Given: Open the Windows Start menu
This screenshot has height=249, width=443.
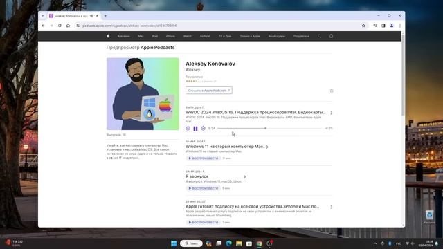Looking at the screenshot, I should (174, 243).
